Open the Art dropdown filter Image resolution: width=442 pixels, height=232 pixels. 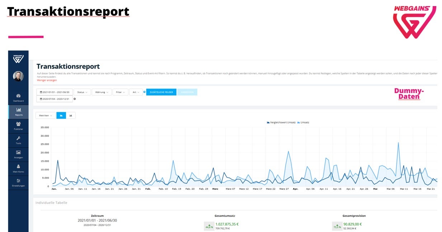point(136,92)
